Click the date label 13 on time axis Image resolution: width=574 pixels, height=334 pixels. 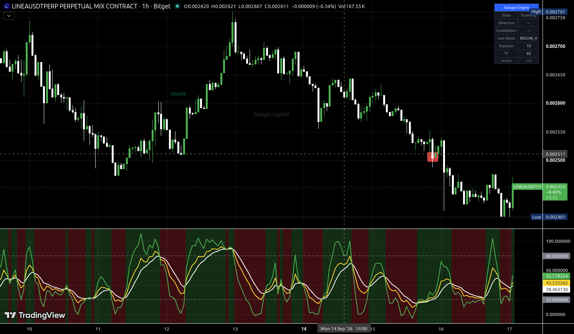235,329
